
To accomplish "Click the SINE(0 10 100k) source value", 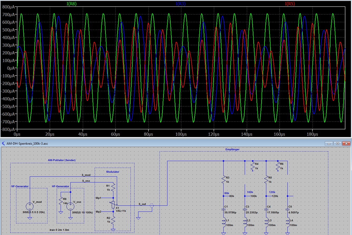I will (83, 213).
